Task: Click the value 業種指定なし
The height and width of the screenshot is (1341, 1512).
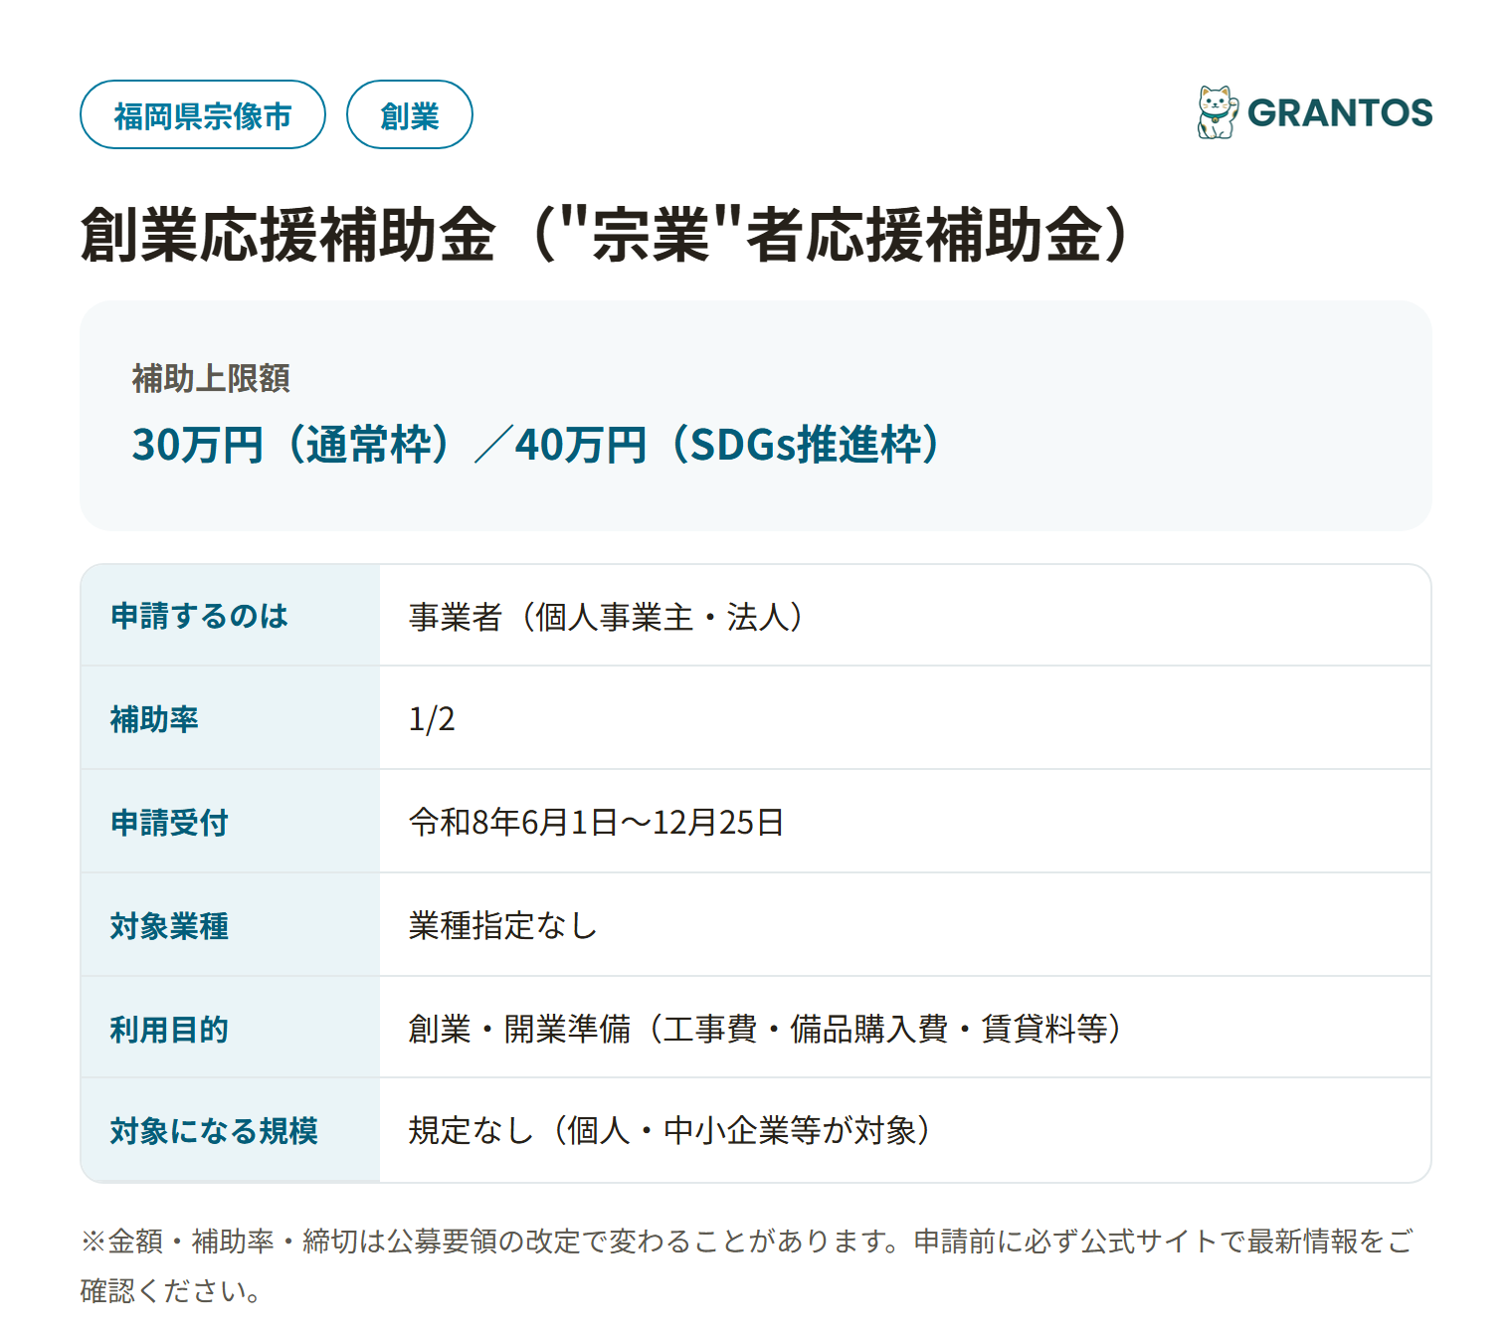Action: tap(502, 925)
